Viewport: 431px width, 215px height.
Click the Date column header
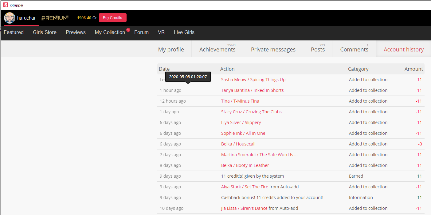coord(164,69)
